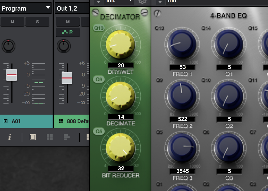Screen dimensions: 268x191
Task: Open Decimator preset settings gear icon
Action: tap(142, 1)
